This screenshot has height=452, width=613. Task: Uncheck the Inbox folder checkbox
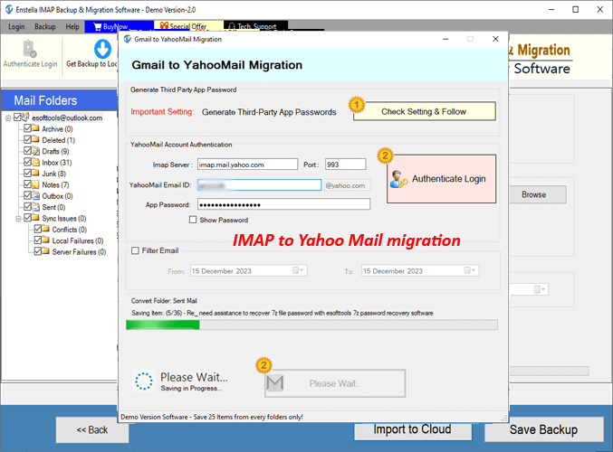(27, 162)
